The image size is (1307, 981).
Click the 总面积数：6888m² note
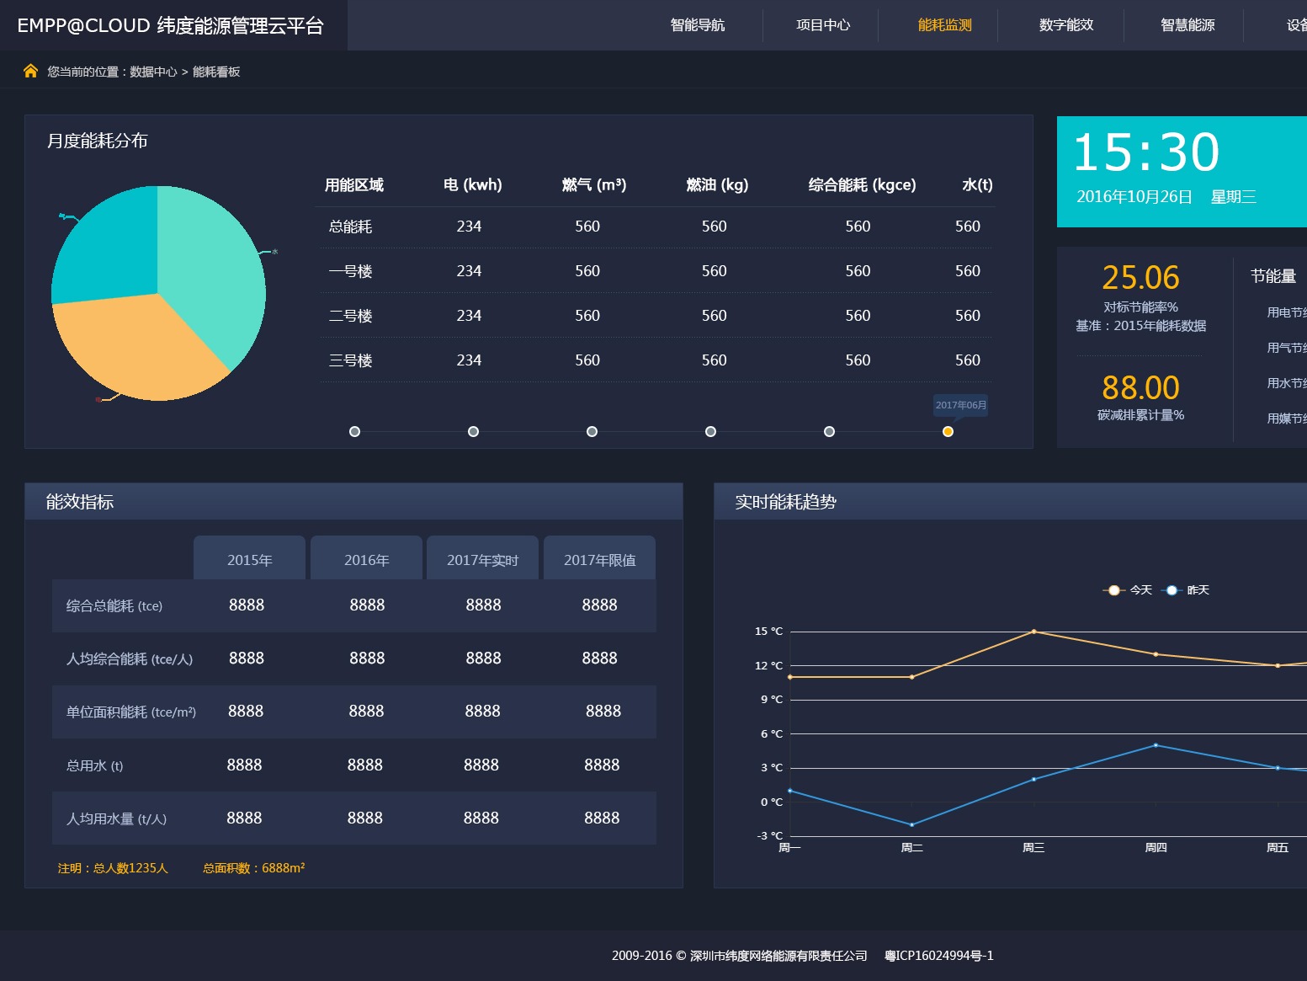[x=253, y=868]
